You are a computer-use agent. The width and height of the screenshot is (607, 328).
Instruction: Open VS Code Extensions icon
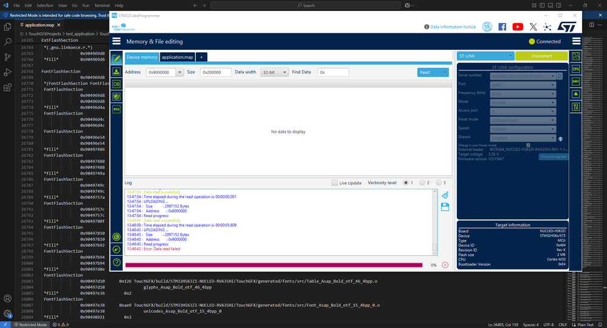point(7,88)
